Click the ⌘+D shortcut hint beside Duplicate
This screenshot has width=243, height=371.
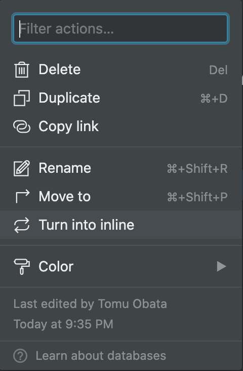pyautogui.click(x=214, y=99)
